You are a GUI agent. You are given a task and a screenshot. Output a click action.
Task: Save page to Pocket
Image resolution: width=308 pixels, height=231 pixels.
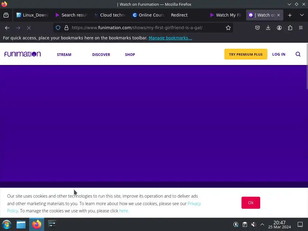[x=257, y=28]
